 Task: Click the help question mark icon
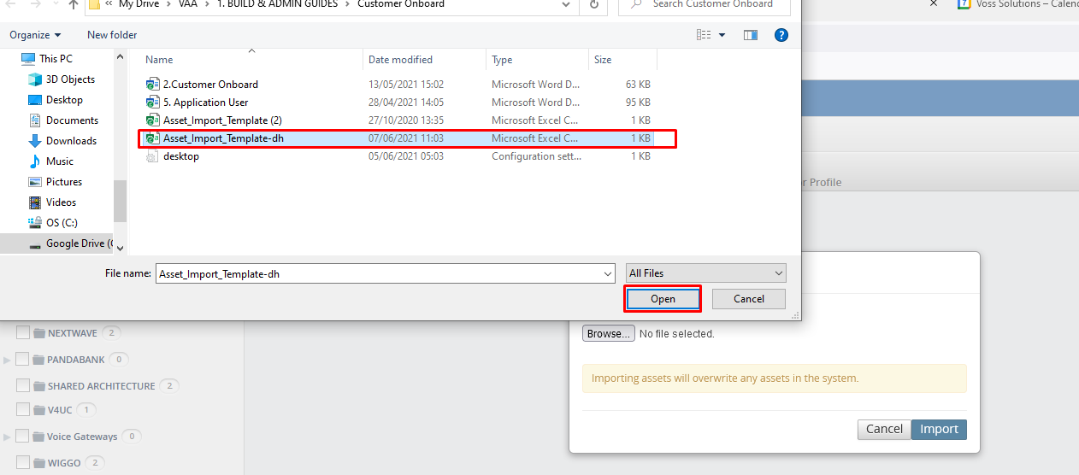click(780, 35)
